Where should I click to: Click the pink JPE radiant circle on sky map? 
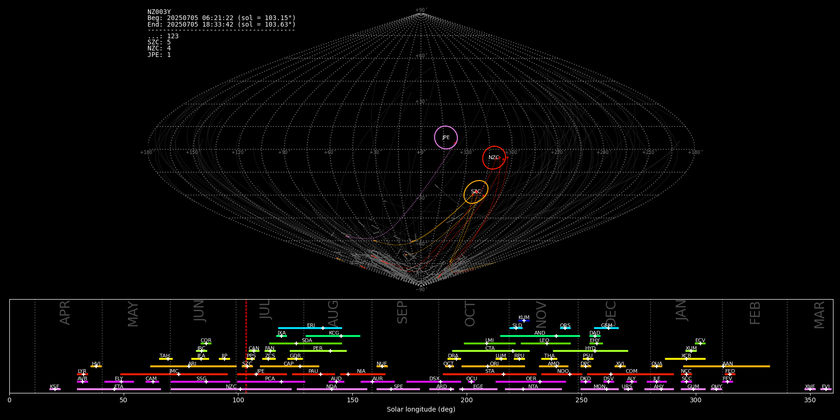[x=446, y=137]
